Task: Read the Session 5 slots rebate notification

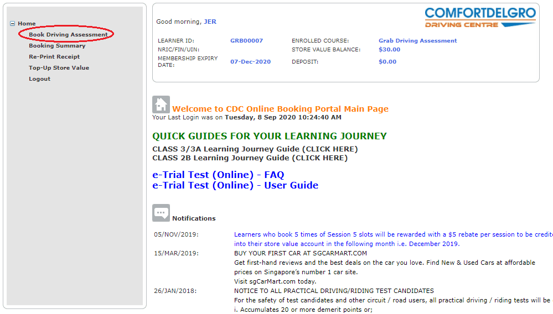Action: tap(393, 239)
